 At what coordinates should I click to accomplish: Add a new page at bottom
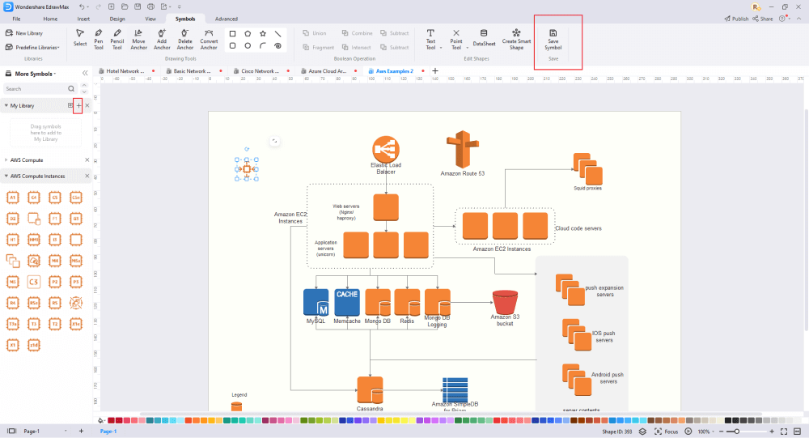coord(81,431)
